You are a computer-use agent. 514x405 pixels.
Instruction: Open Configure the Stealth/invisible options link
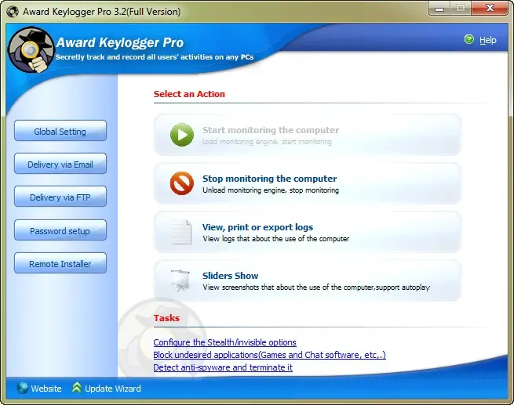(225, 342)
